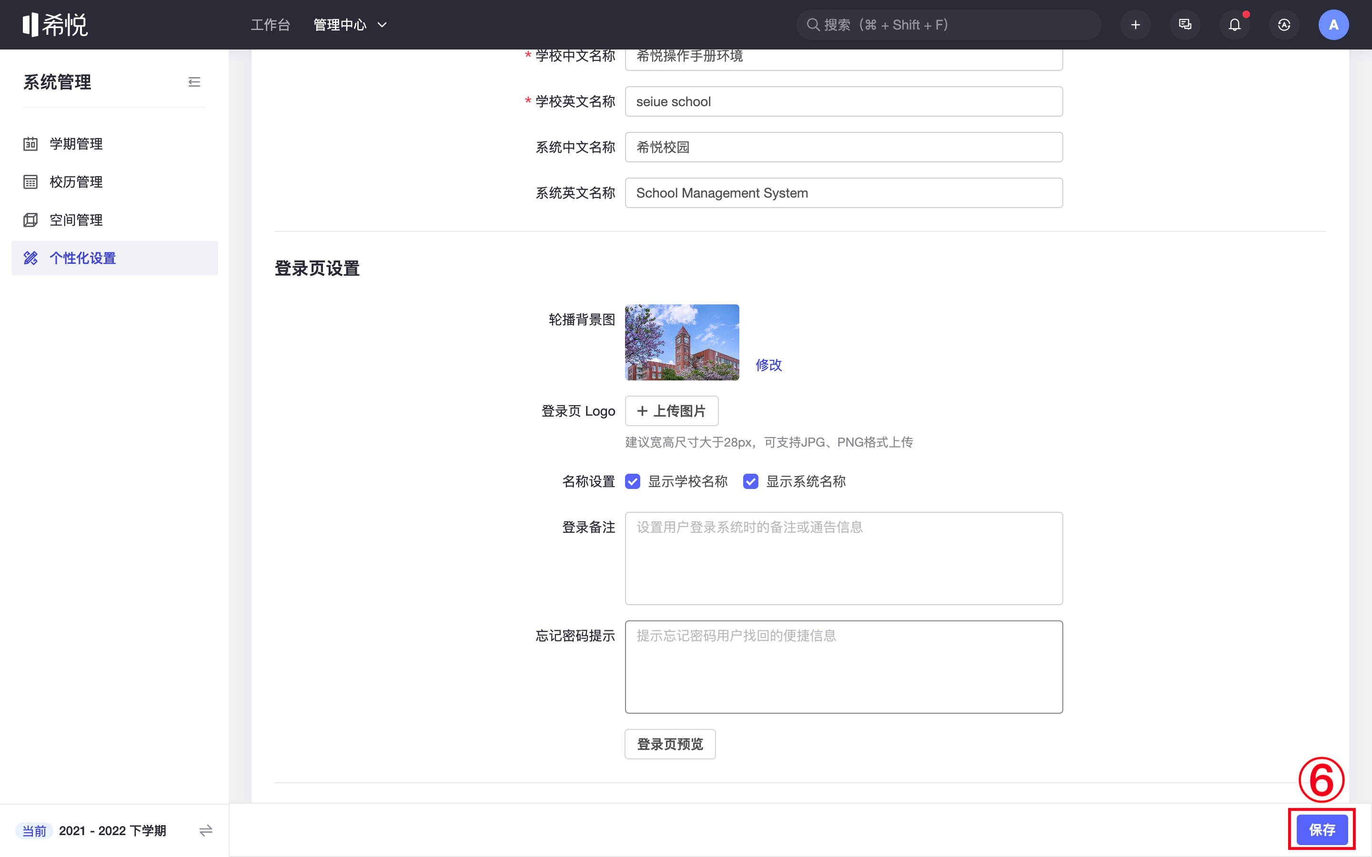Collapse the 系统管理 sidebar icon
1372x857 pixels.
(x=194, y=82)
